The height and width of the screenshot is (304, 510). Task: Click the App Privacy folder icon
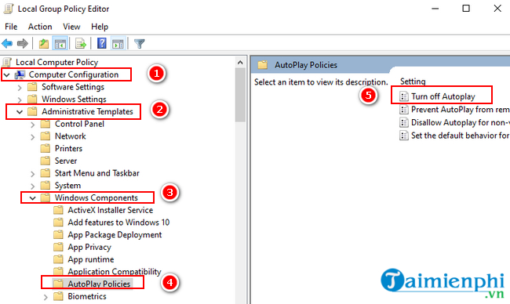(58, 247)
